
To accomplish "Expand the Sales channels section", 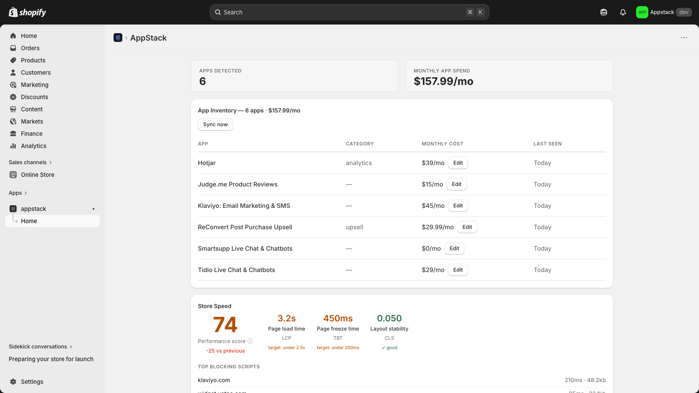I will [x=30, y=162].
